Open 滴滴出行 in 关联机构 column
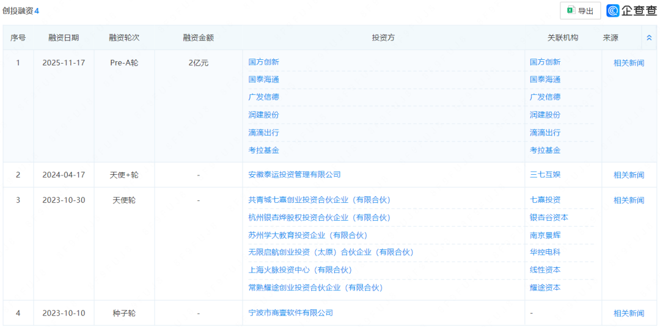Viewport: 660px width, 327px height. click(545, 133)
